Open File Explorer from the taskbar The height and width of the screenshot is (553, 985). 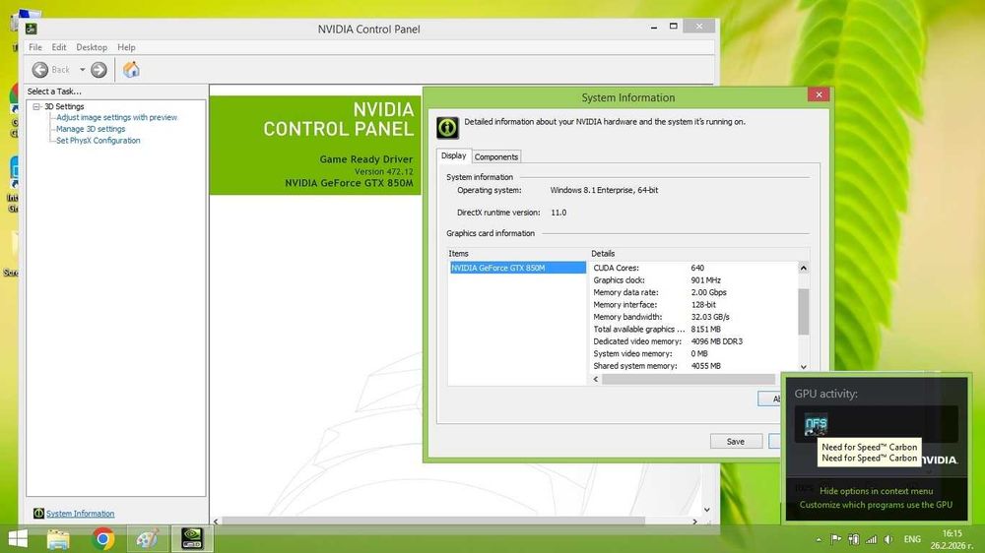tap(58, 539)
